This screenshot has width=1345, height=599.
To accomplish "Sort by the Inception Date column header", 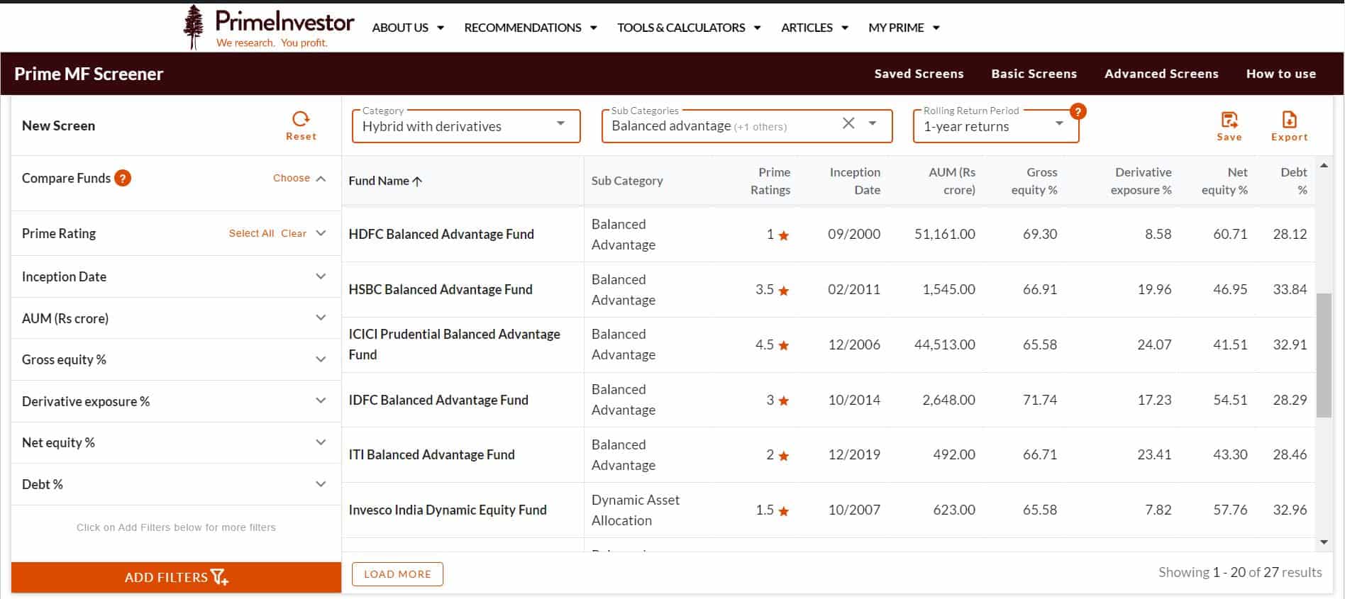I will (x=855, y=181).
